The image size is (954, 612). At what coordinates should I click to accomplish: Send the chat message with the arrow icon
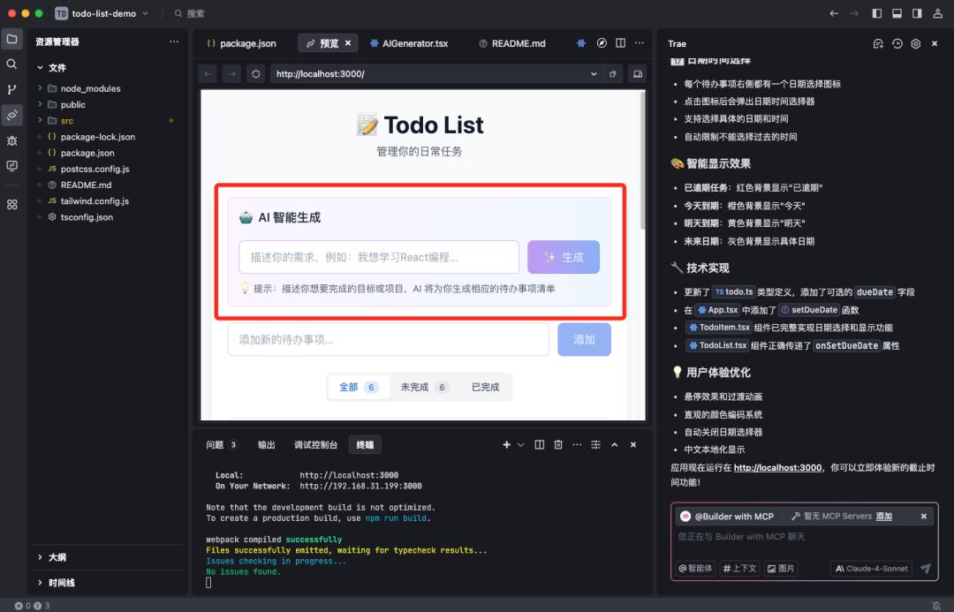click(926, 568)
